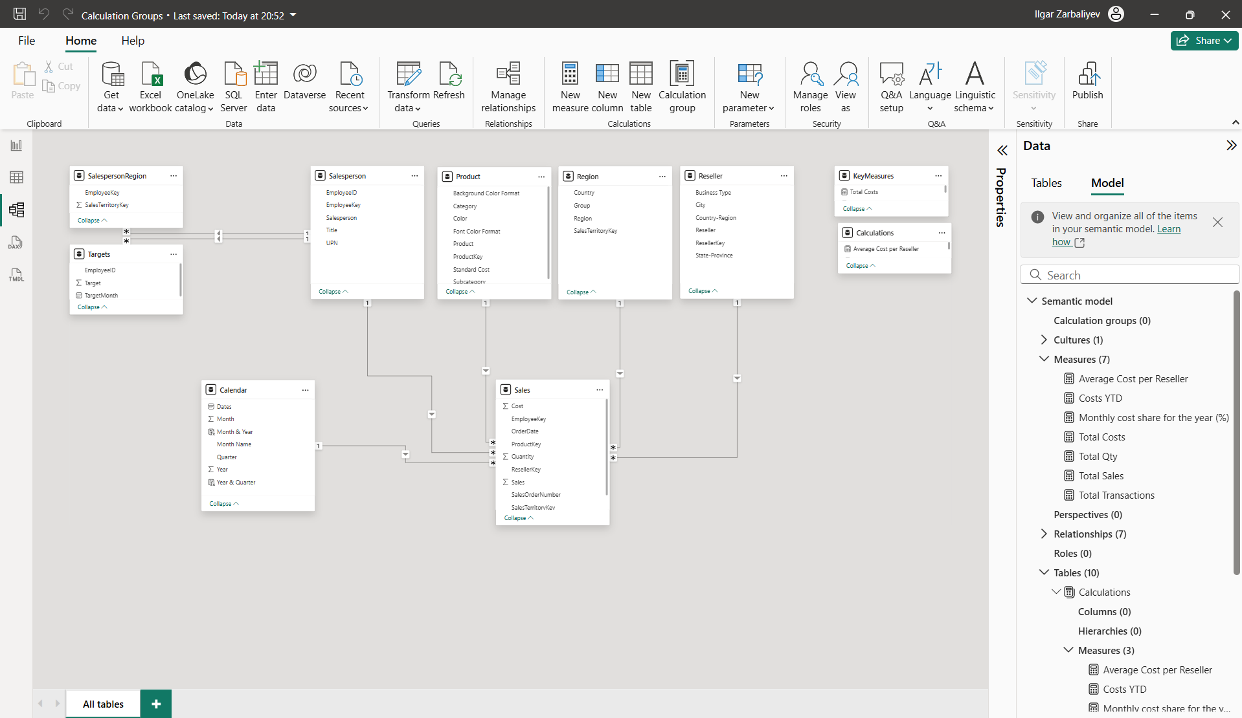Image resolution: width=1242 pixels, height=718 pixels.
Task: Open Manage roles security settings
Action: (x=810, y=87)
